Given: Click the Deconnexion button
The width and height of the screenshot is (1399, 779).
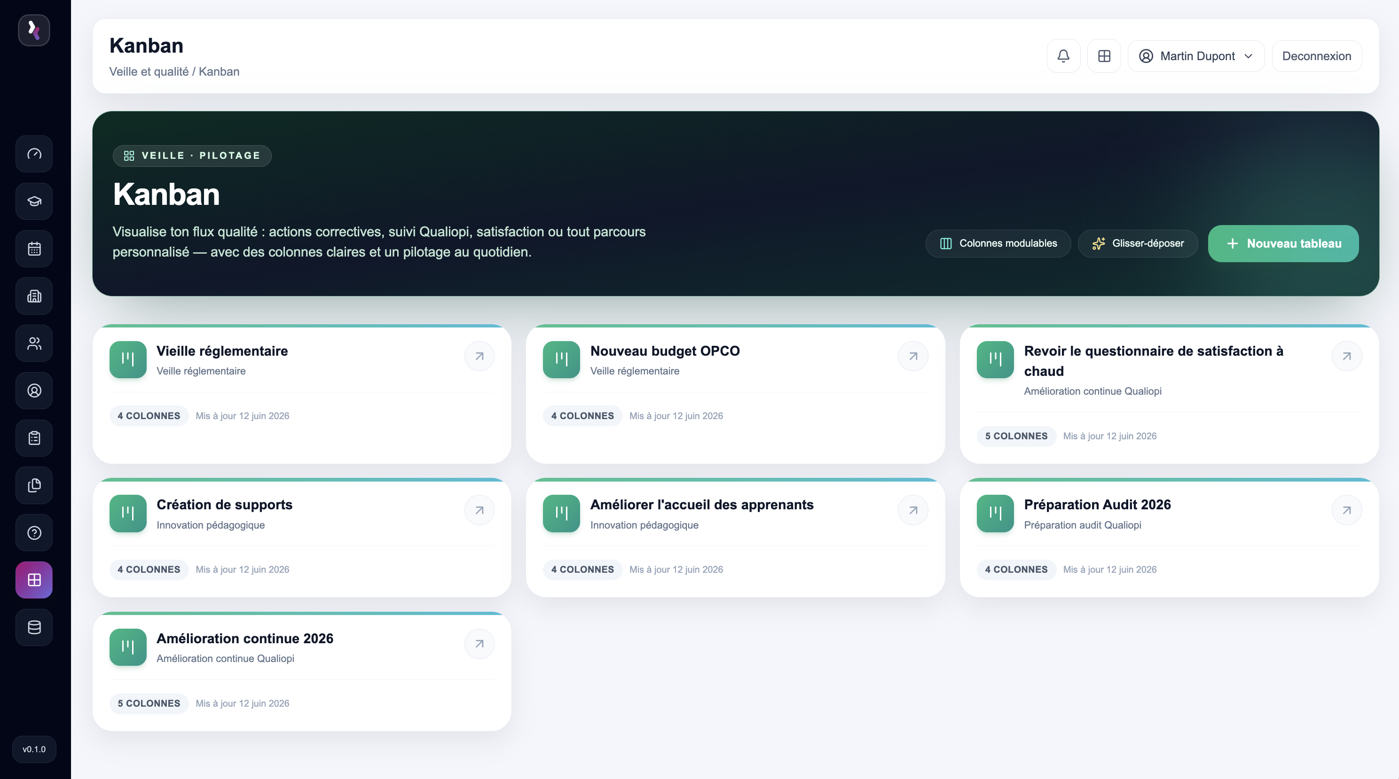Looking at the screenshot, I should click(1316, 56).
